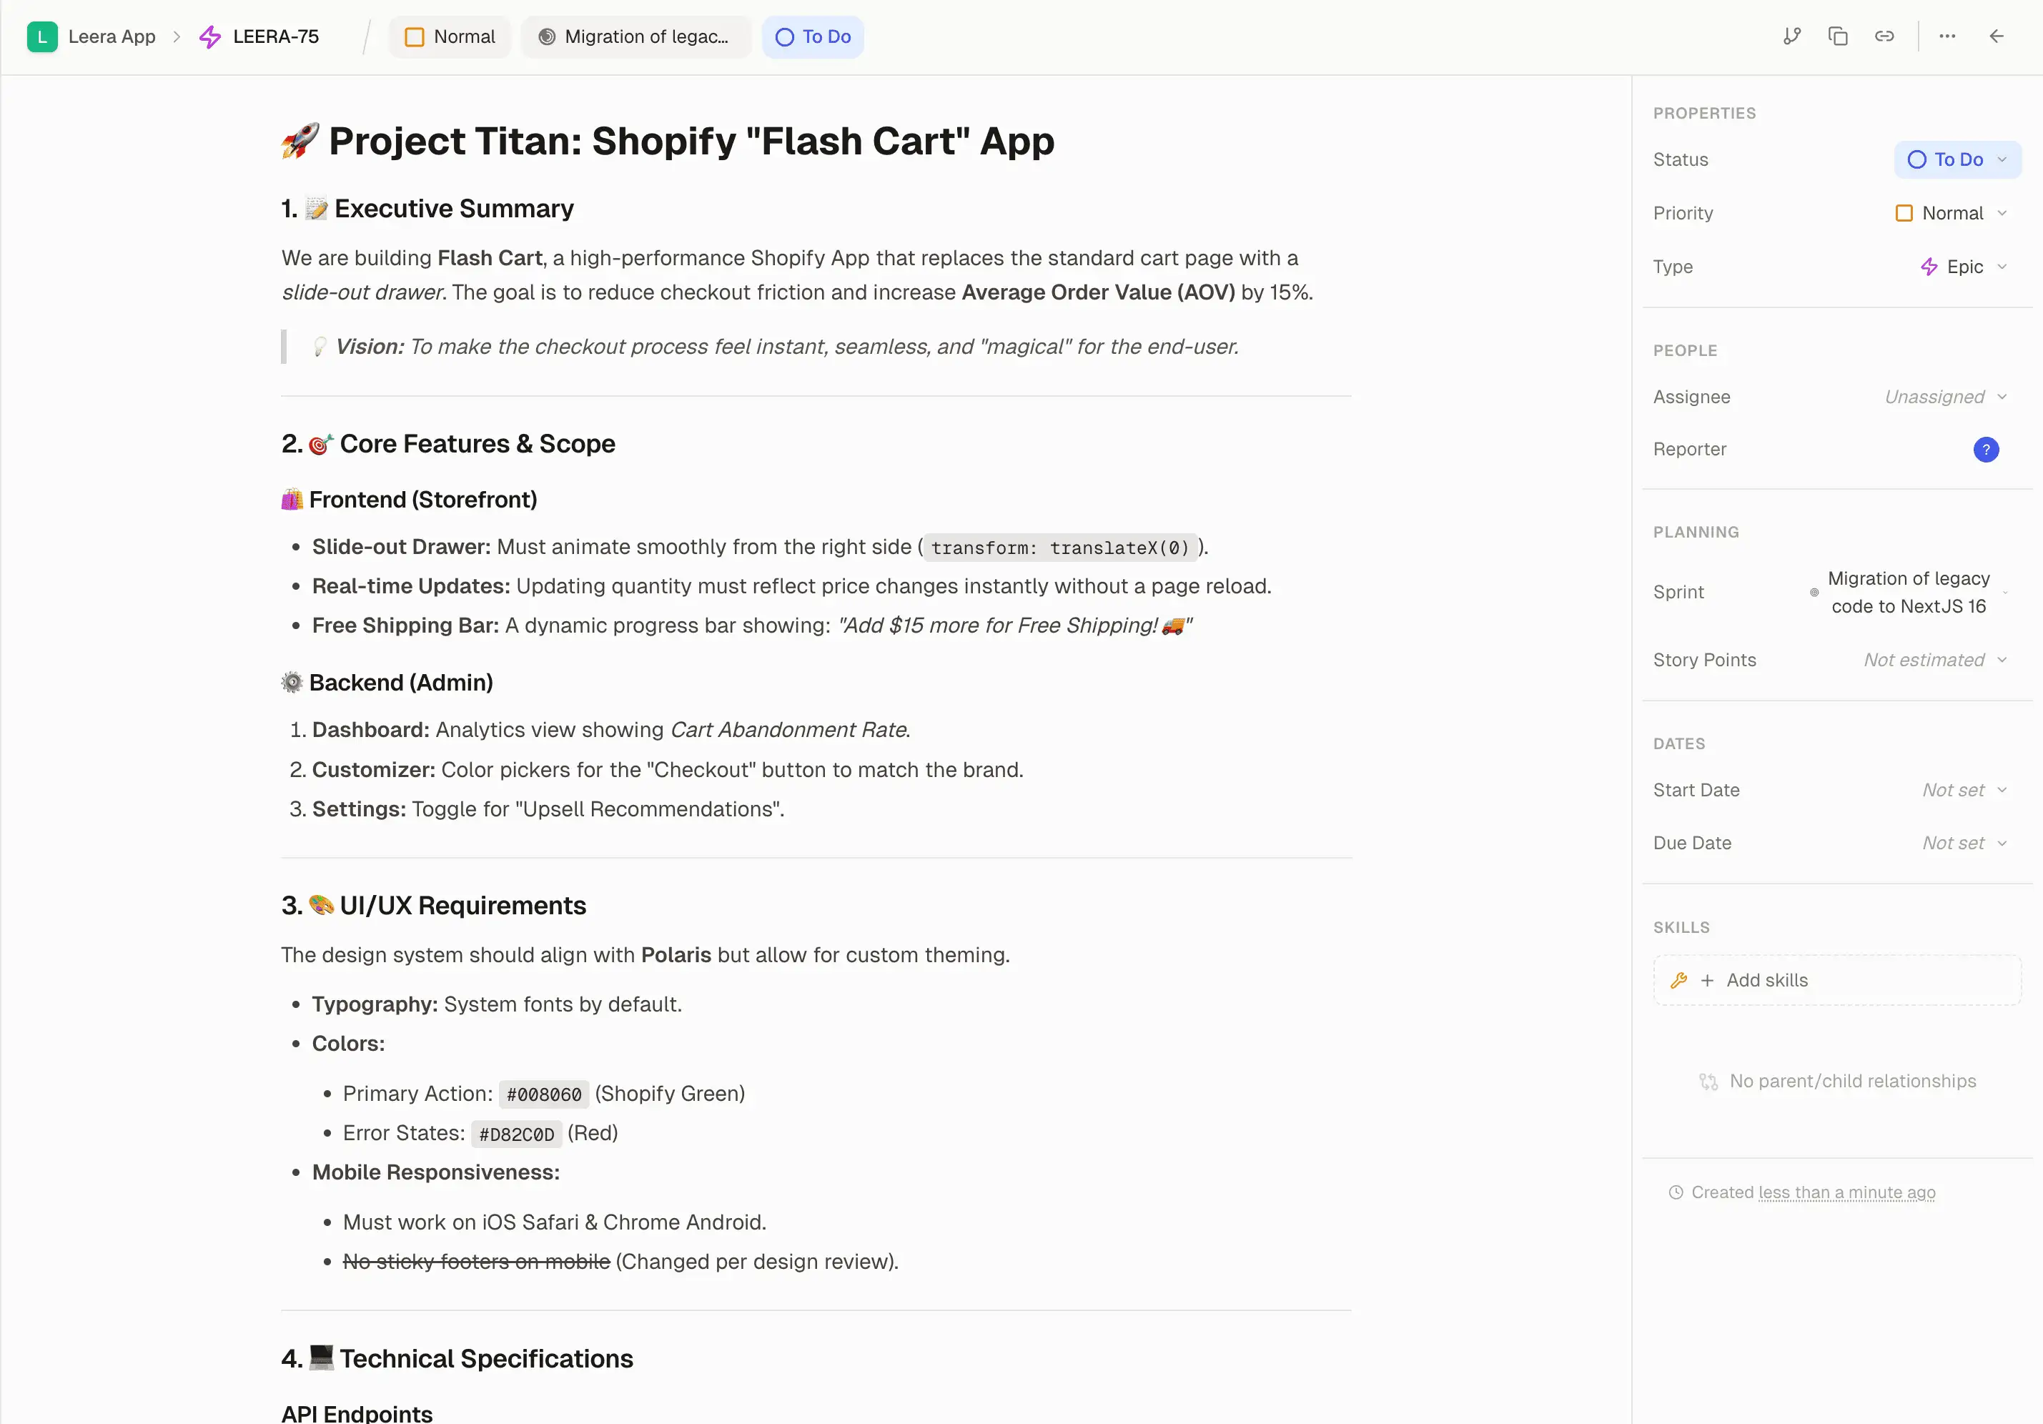Click the LEERA-75 breadcrumb item

point(275,36)
